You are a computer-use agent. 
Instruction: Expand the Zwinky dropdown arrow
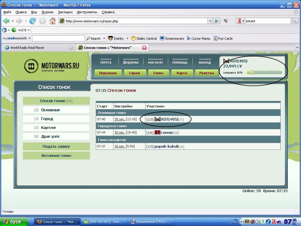(127, 39)
